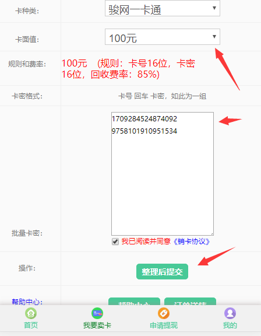The height and width of the screenshot is (336, 261).
Task: Click inside the 批量卡密 text area
Action: 163,174
